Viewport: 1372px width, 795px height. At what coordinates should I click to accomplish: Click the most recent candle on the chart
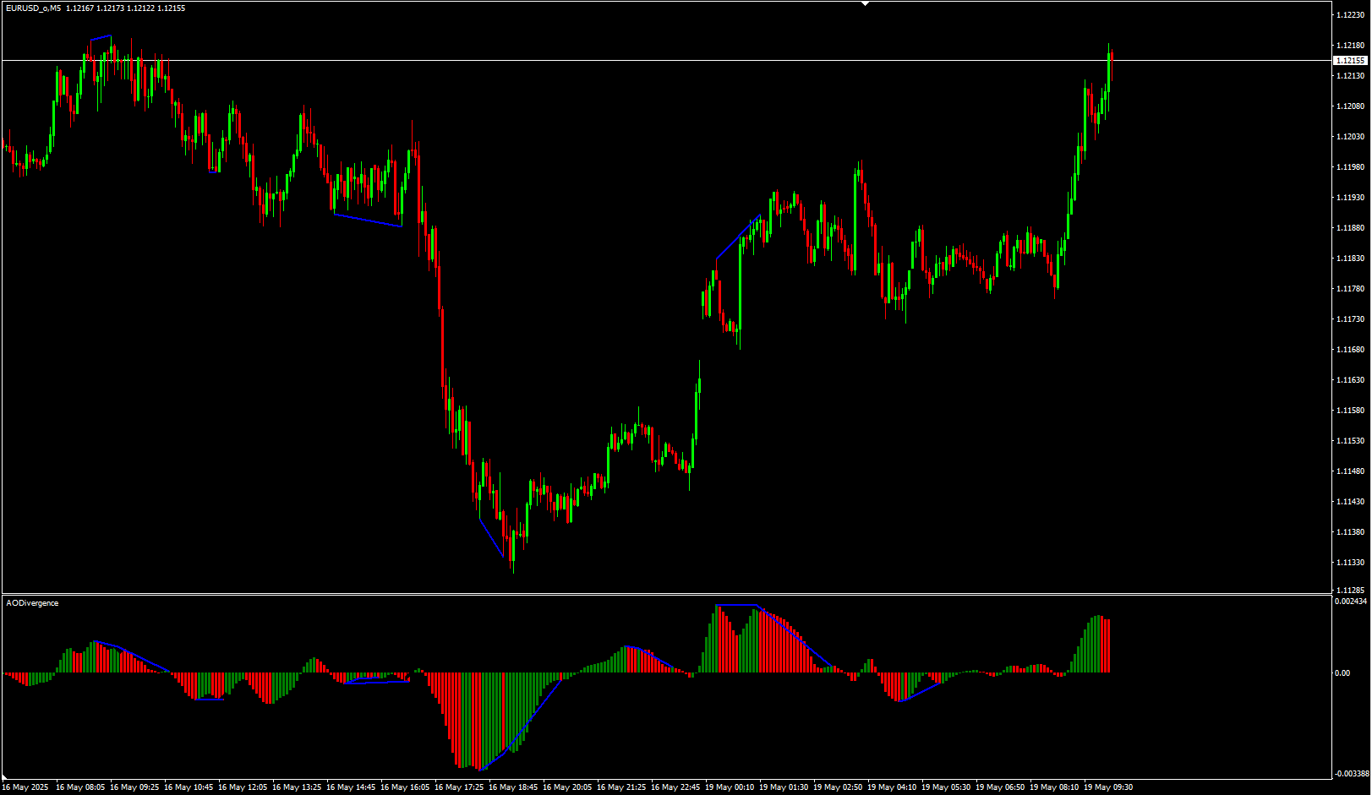tap(1112, 57)
